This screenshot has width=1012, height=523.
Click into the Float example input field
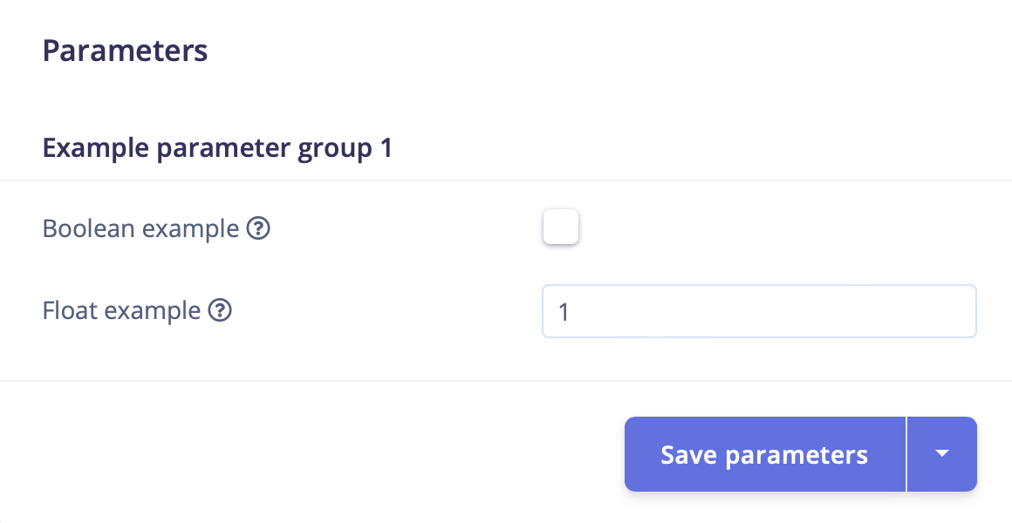[x=758, y=311]
